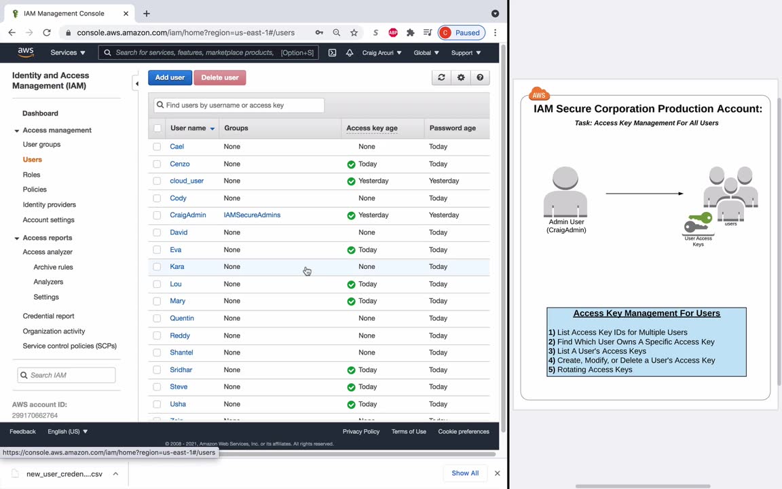Click the browser back arrow
The image size is (782, 489).
tap(12, 33)
